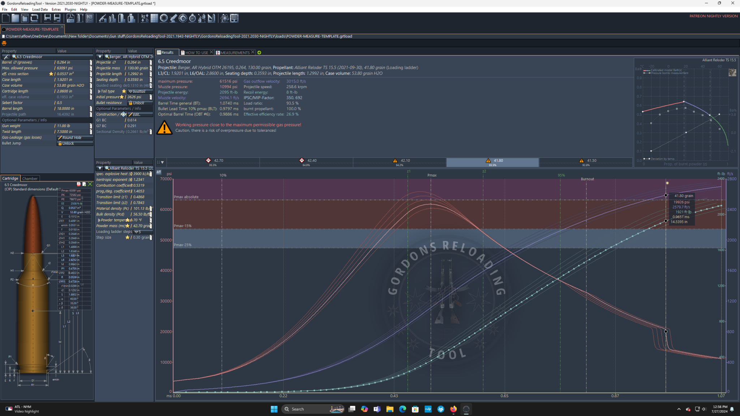Switch to the MEASUREMENTS tab
Viewport: 740px width, 416px height.
coord(235,53)
